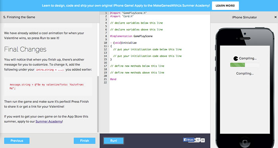This screenshot has height=148, width=278.
Task: Click the Facebook share count '62' bubble
Action: pyautogui.click(x=198, y=140)
